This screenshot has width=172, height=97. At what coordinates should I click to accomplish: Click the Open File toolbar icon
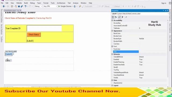[16, 6]
